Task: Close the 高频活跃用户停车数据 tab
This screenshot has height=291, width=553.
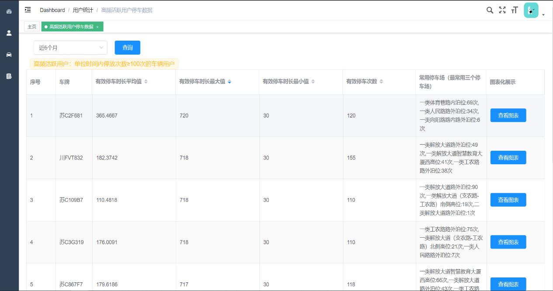Action: pos(97,27)
